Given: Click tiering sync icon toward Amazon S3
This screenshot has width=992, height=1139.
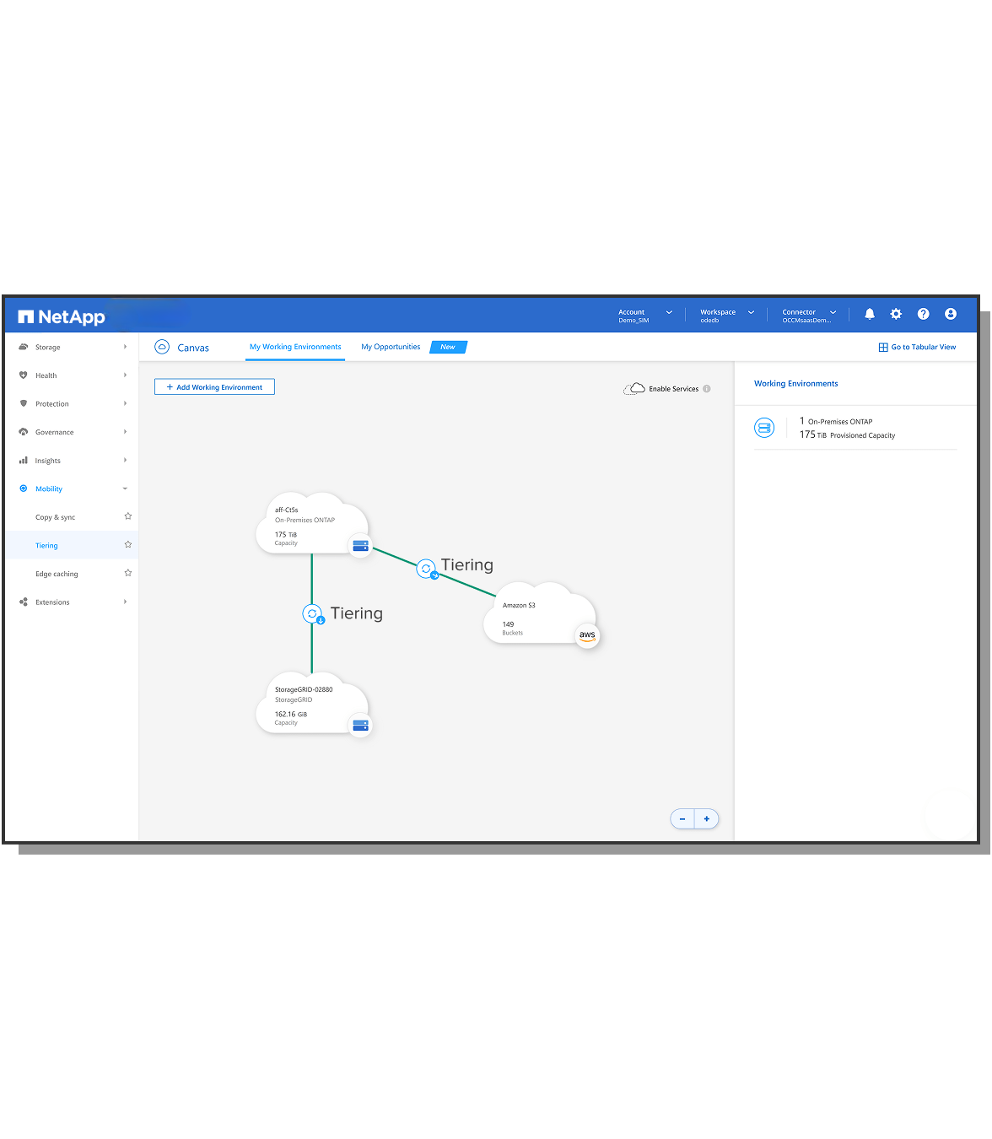Looking at the screenshot, I should 427,569.
